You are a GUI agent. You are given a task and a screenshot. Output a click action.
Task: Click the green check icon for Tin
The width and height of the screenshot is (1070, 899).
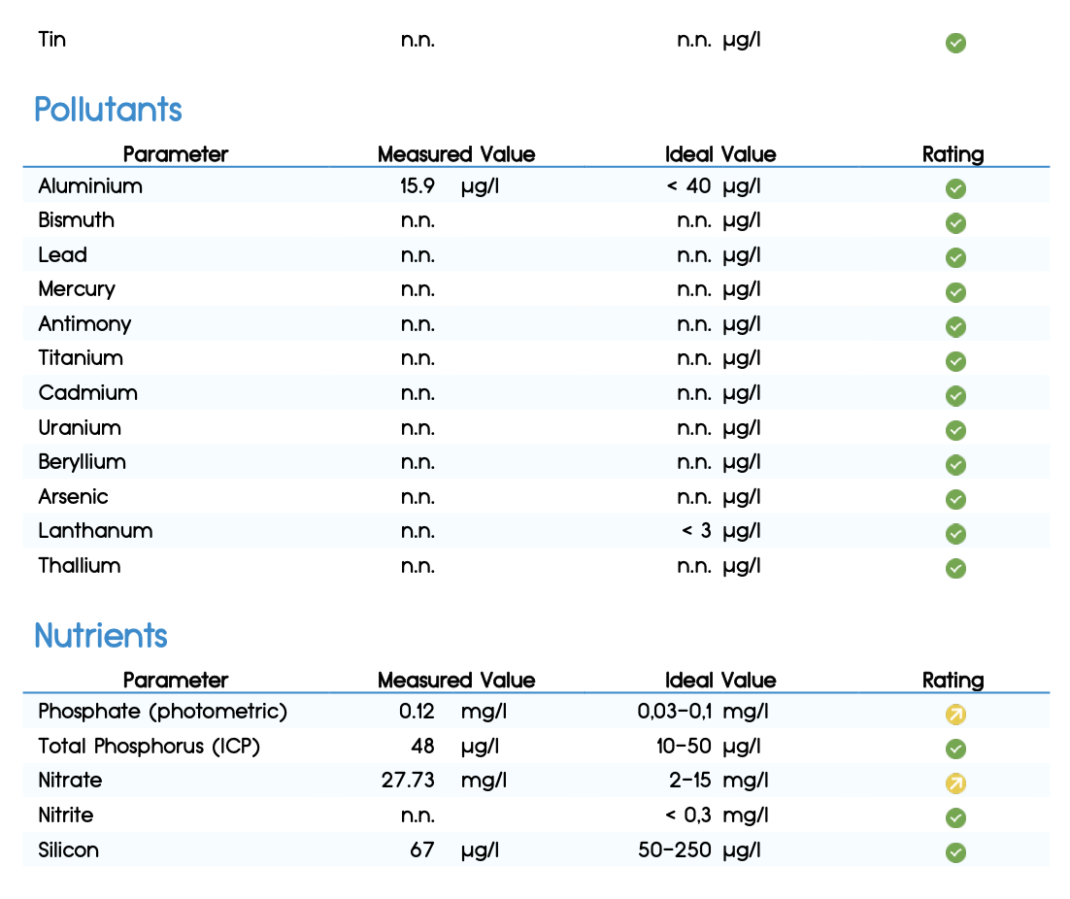pyautogui.click(x=955, y=43)
